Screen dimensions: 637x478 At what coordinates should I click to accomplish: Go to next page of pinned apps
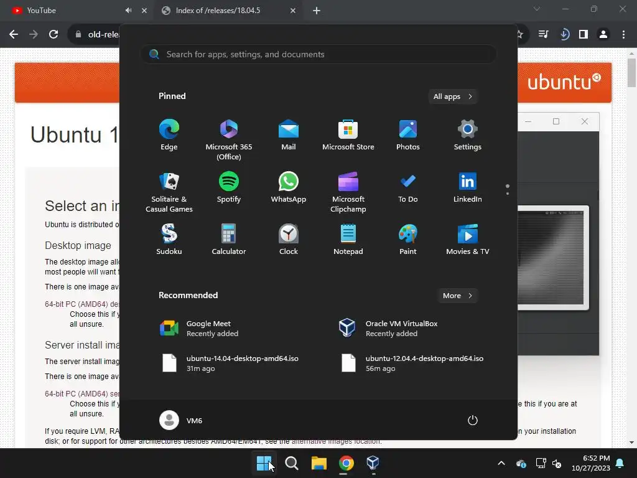508,194
